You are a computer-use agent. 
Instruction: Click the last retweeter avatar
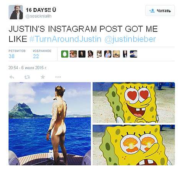point(134,54)
